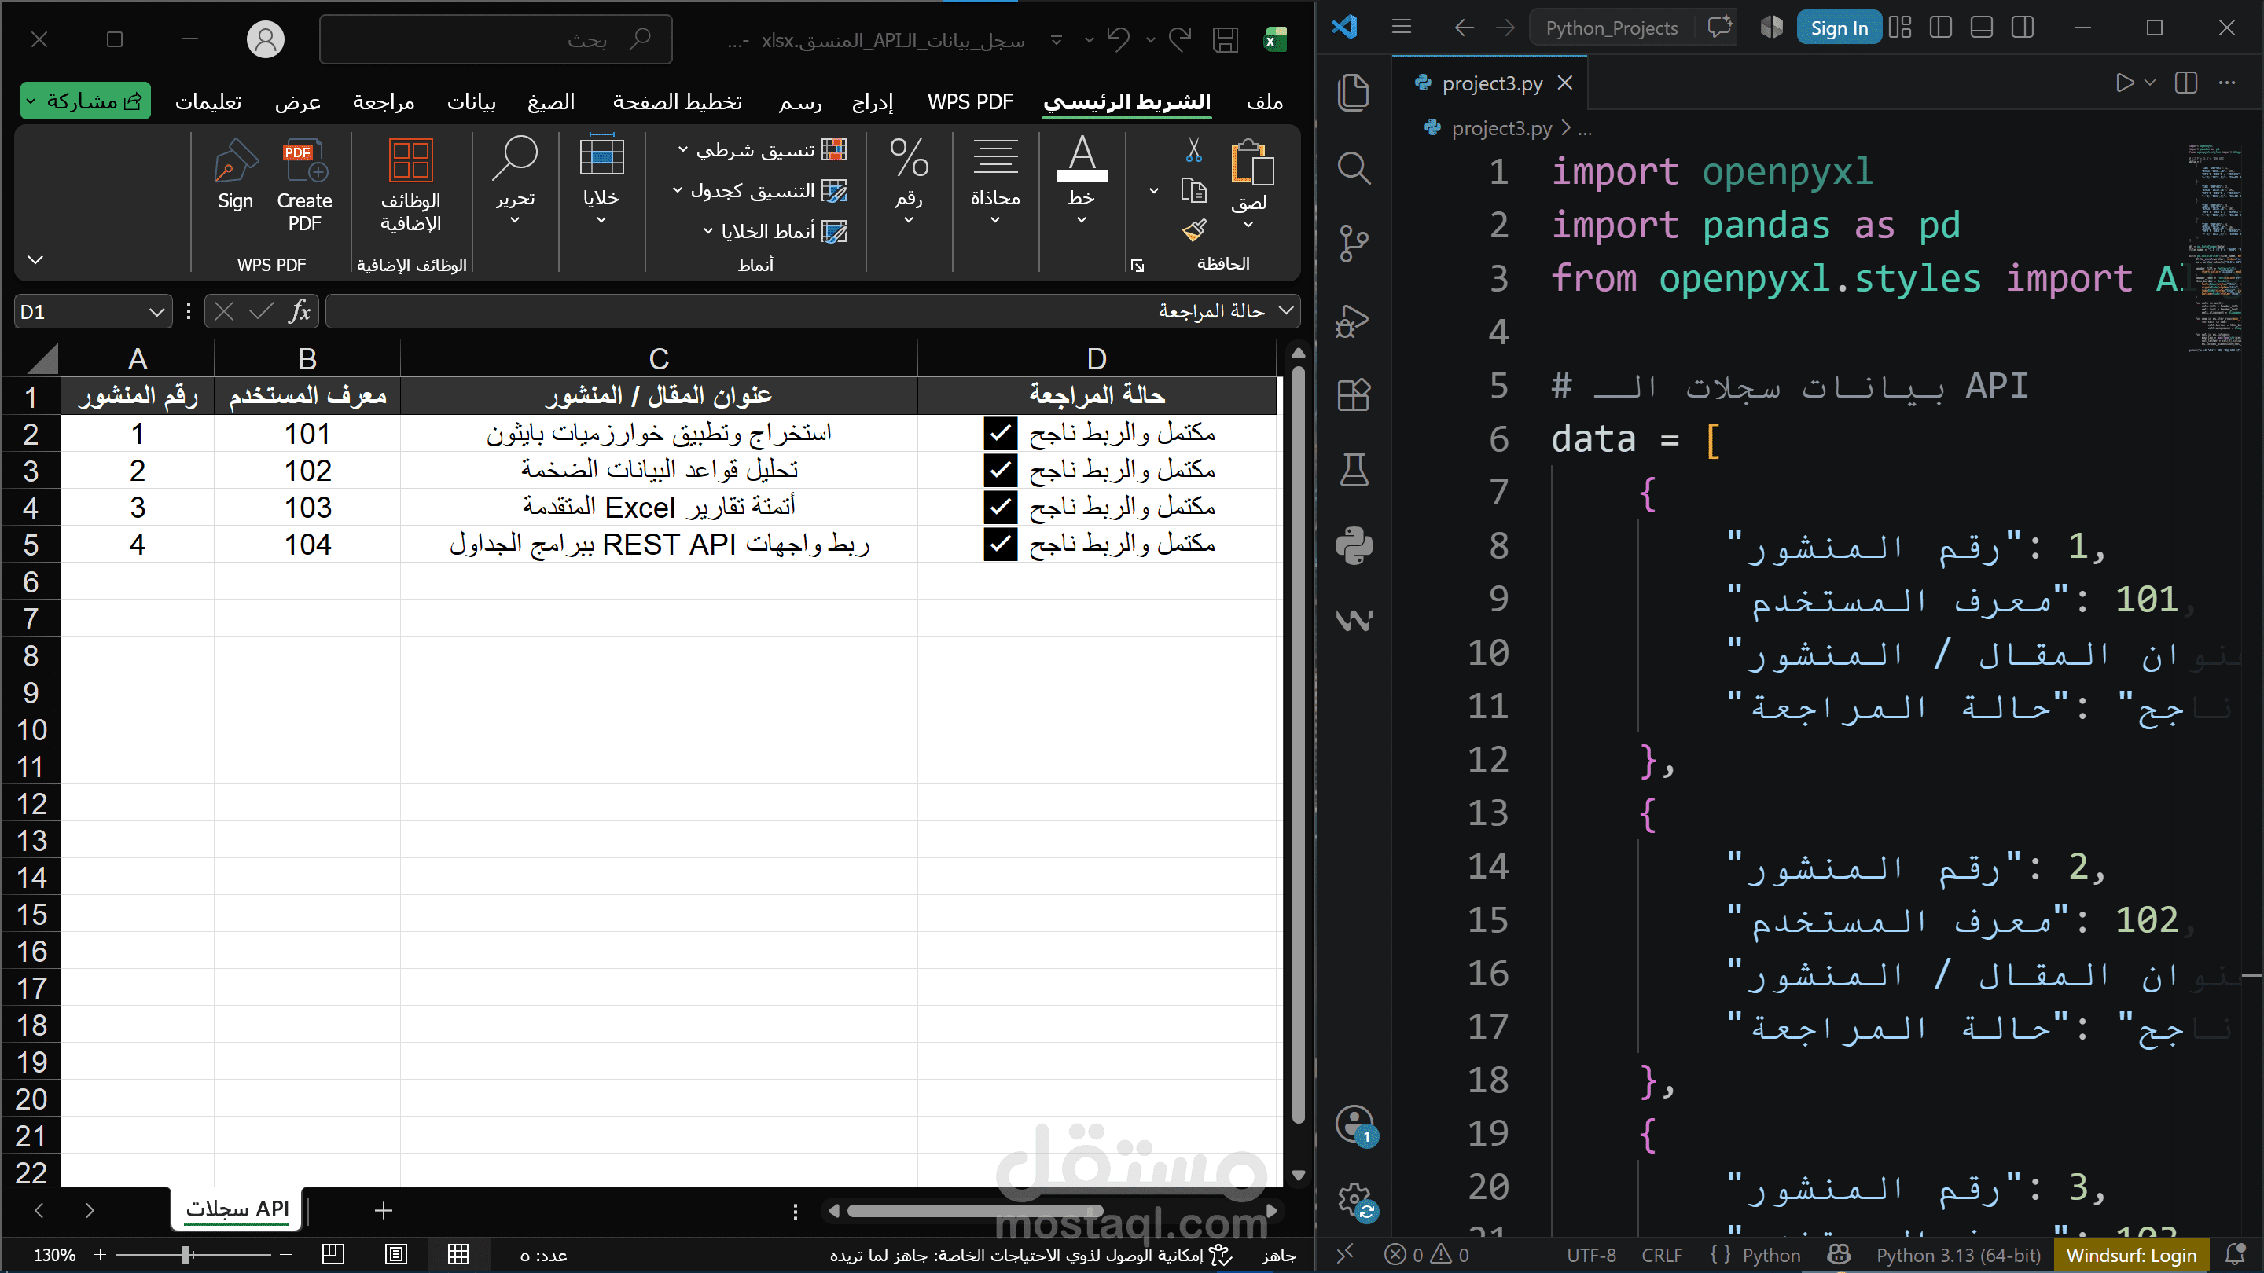Click Windsurf: Login in status bar
This screenshot has height=1273, width=2264.
point(2130,1255)
